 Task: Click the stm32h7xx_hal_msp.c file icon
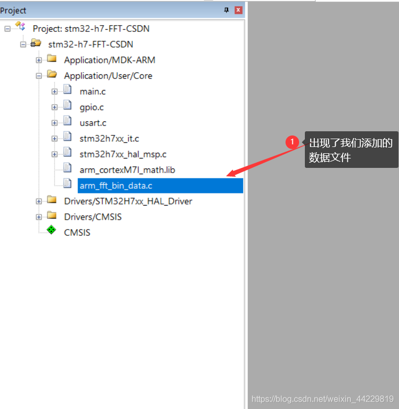pos(67,152)
